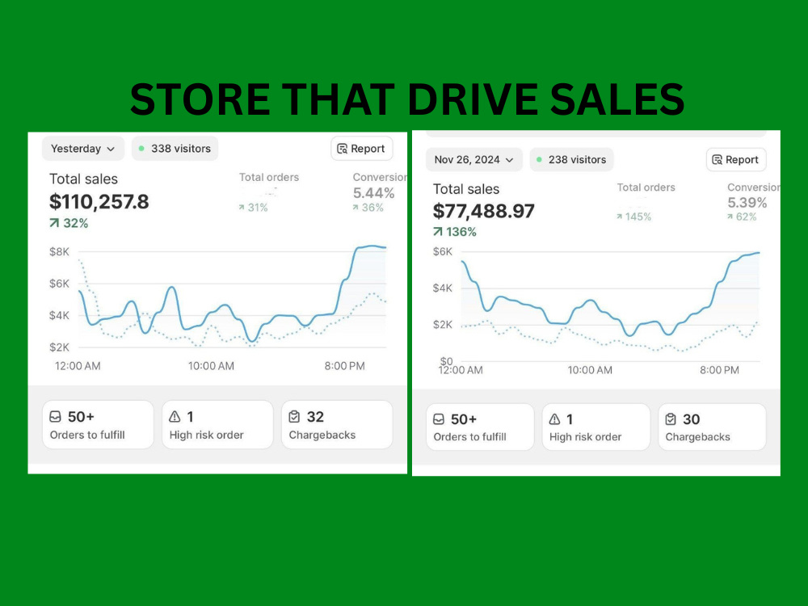Click chevron arrow next to Nov 26, 2024
This screenshot has width=808, height=606.
pyautogui.click(x=510, y=160)
